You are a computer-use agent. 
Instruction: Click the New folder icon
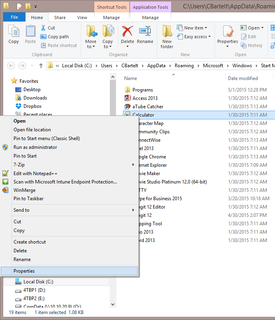tap(167, 31)
